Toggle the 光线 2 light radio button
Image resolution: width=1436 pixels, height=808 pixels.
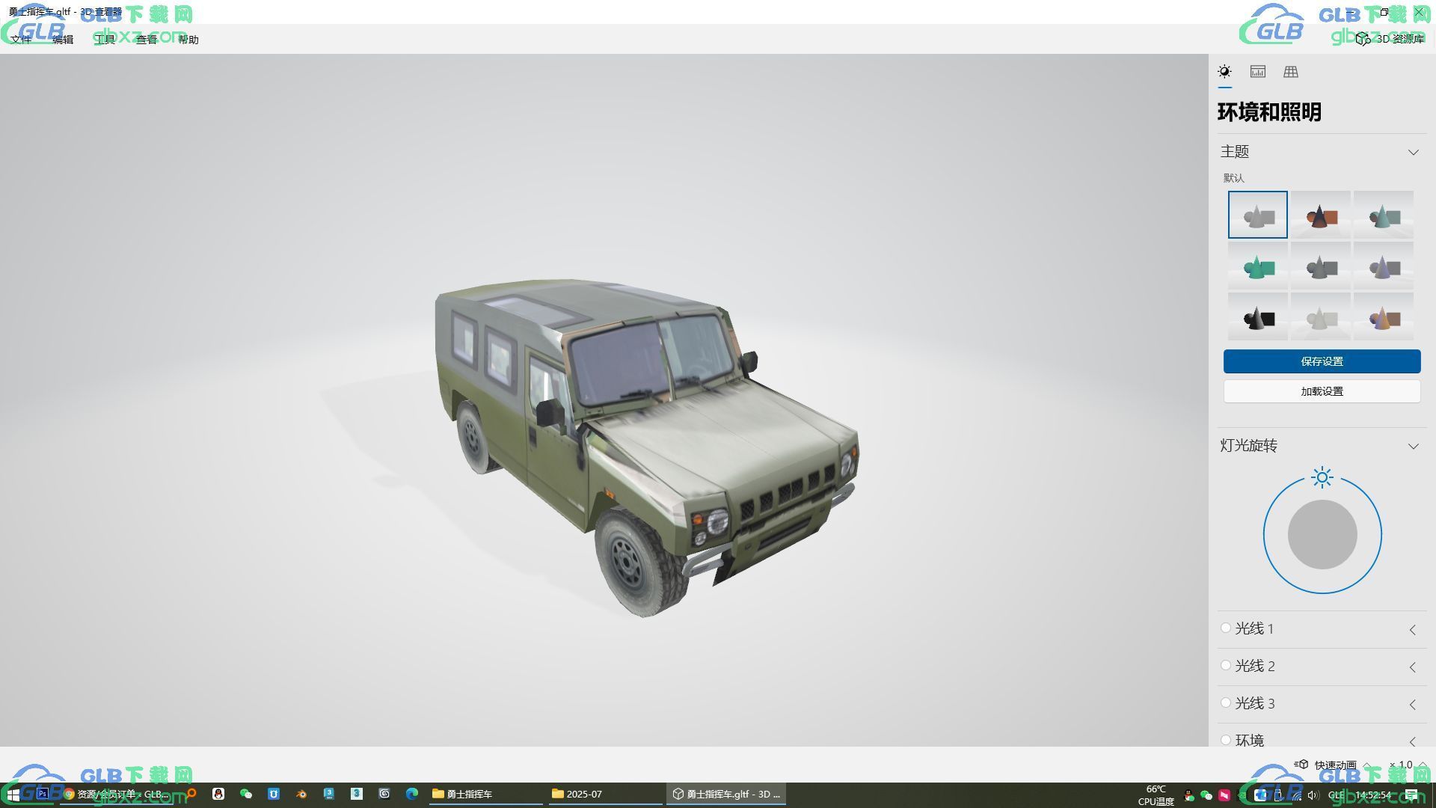[1225, 666]
